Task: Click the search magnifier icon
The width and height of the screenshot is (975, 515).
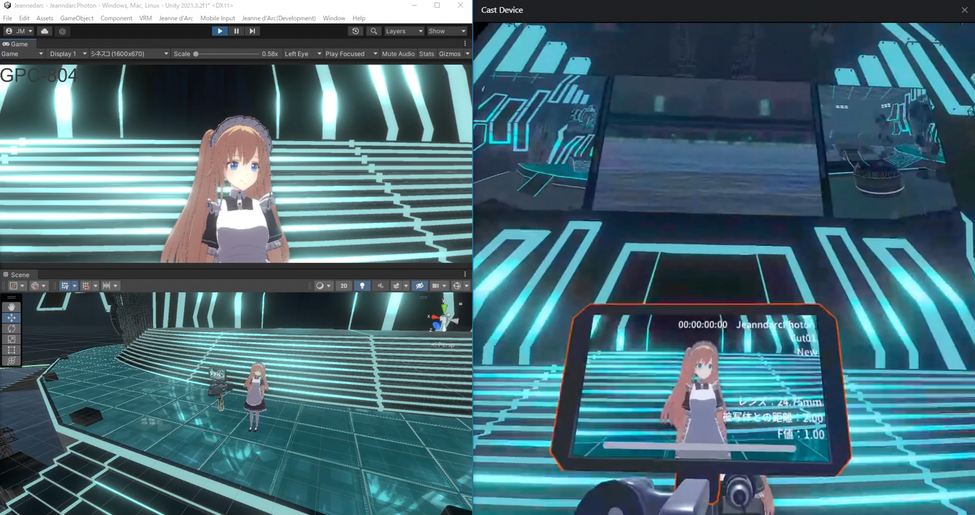Action: (373, 31)
